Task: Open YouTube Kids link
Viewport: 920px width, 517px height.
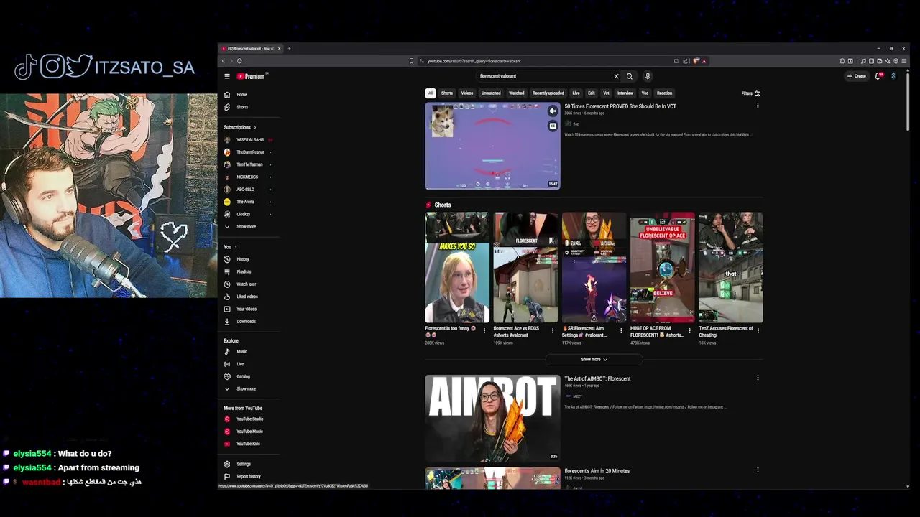Action: click(248, 444)
